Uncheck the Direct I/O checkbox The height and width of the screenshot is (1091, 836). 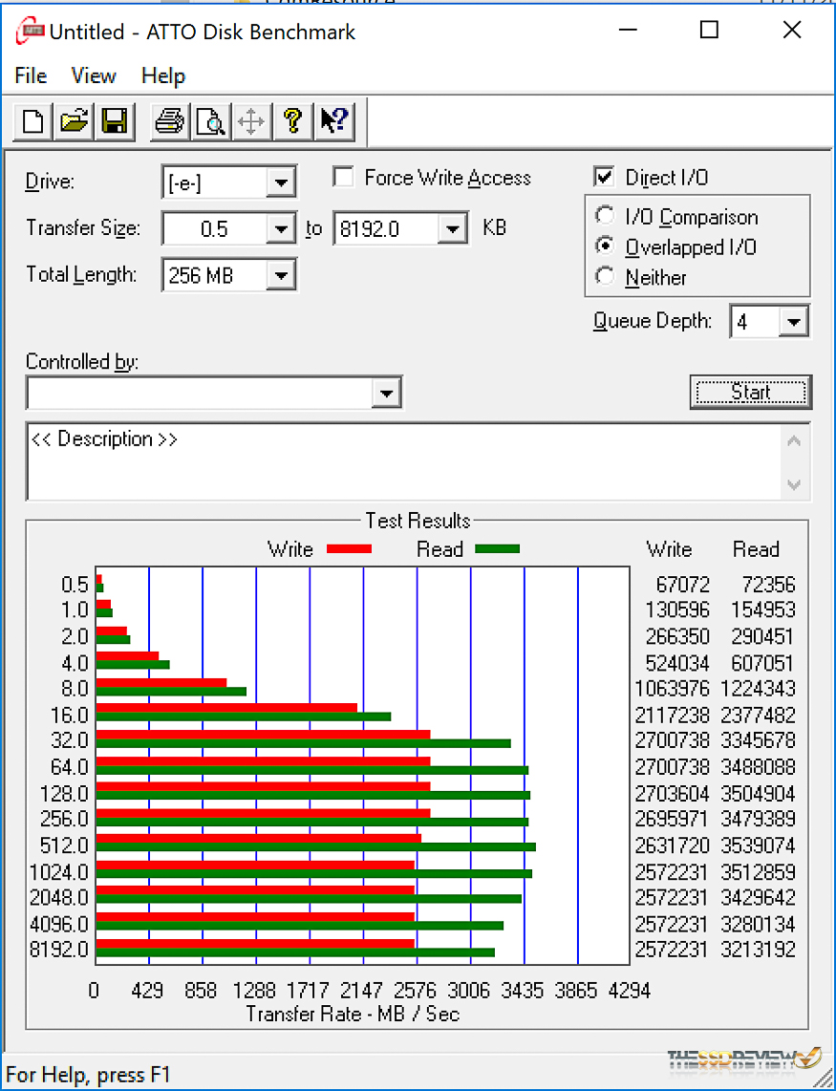[x=604, y=178]
